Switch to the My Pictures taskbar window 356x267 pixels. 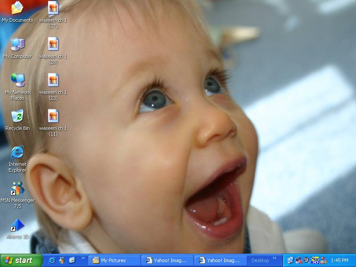point(114,260)
